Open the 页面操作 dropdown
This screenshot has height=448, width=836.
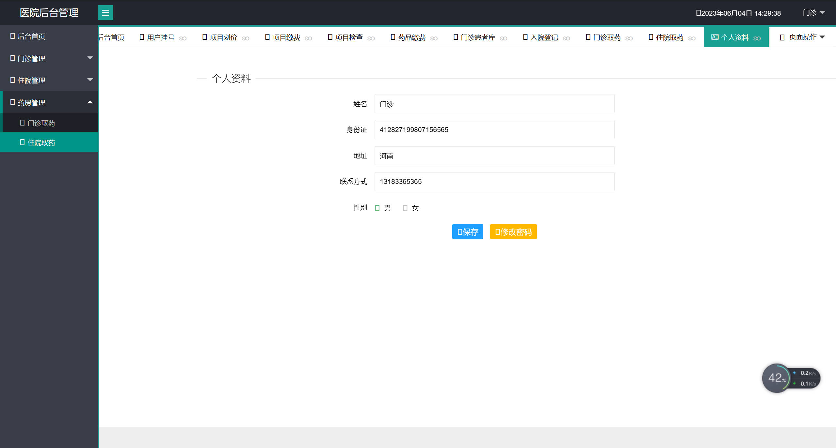click(x=802, y=37)
